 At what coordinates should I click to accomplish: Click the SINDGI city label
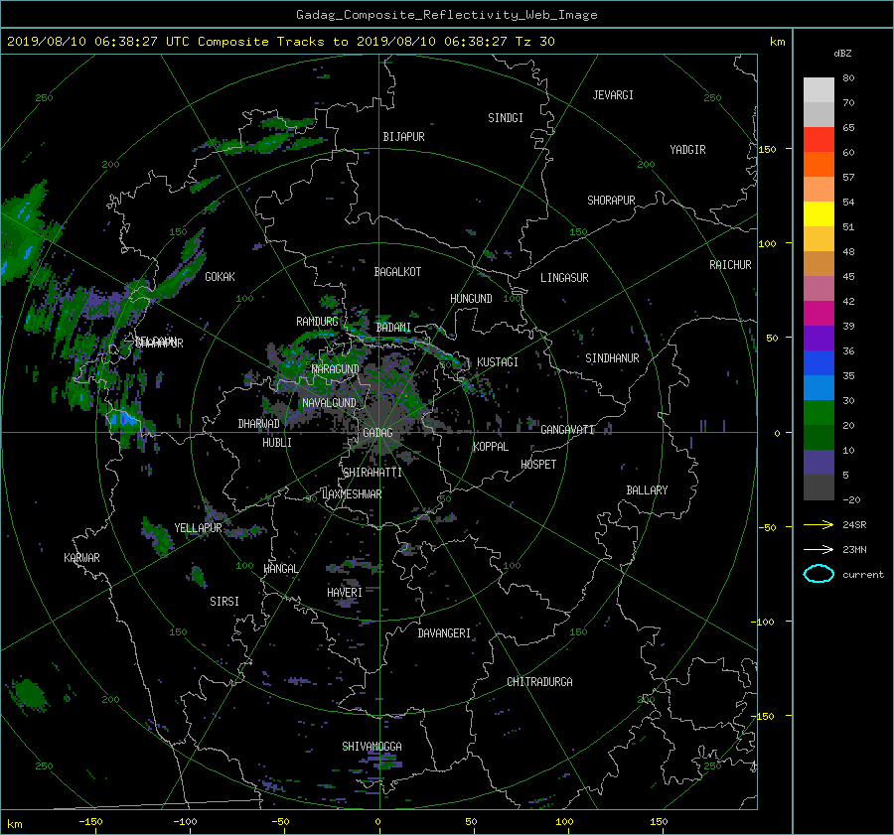click(506, 118)
